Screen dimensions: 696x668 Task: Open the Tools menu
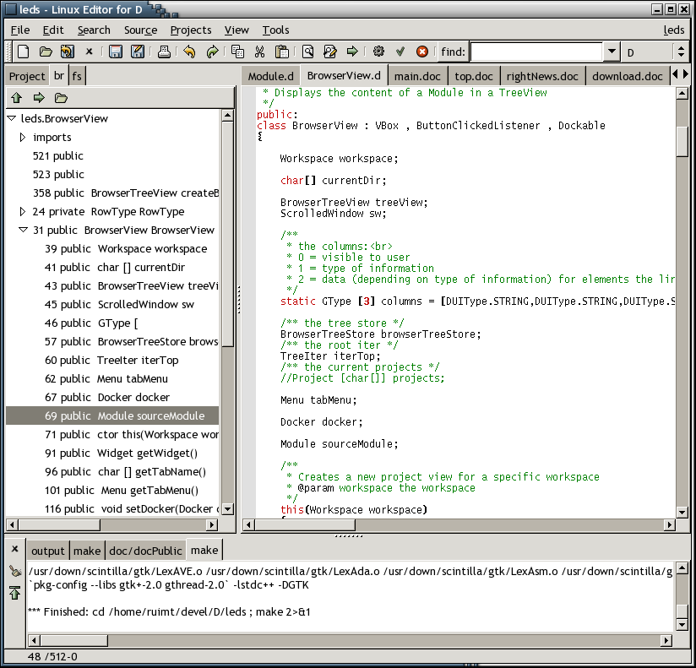pyautogui.click(x=275, y=30)
